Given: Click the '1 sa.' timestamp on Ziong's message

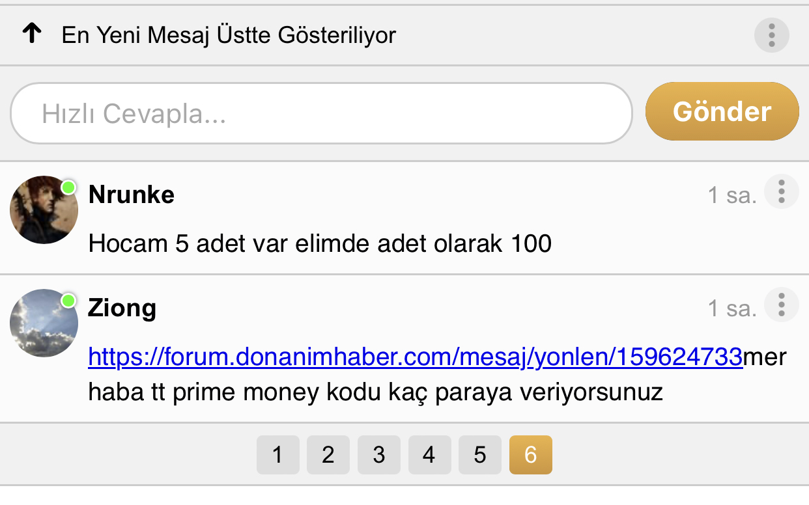Looking at the screenshot, I should [732, 308].
